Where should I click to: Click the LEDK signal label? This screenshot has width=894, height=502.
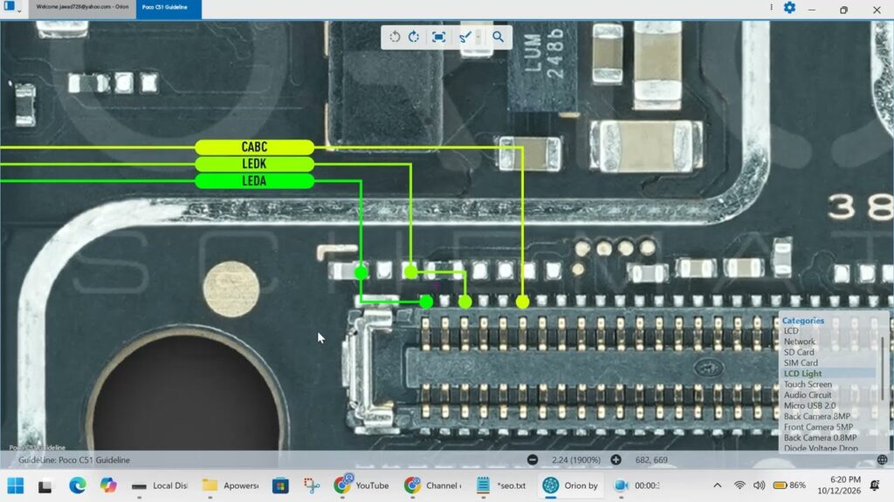254,164
